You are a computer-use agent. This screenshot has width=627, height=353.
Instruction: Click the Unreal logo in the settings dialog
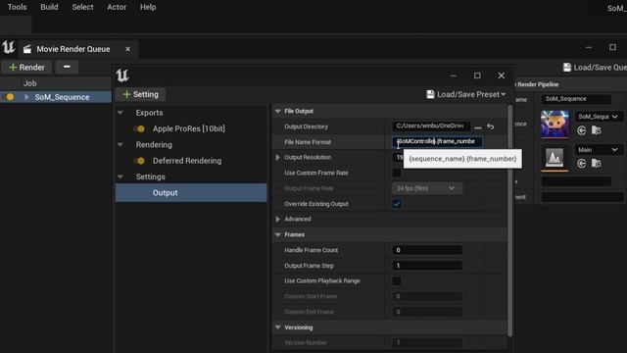(122, 76)
